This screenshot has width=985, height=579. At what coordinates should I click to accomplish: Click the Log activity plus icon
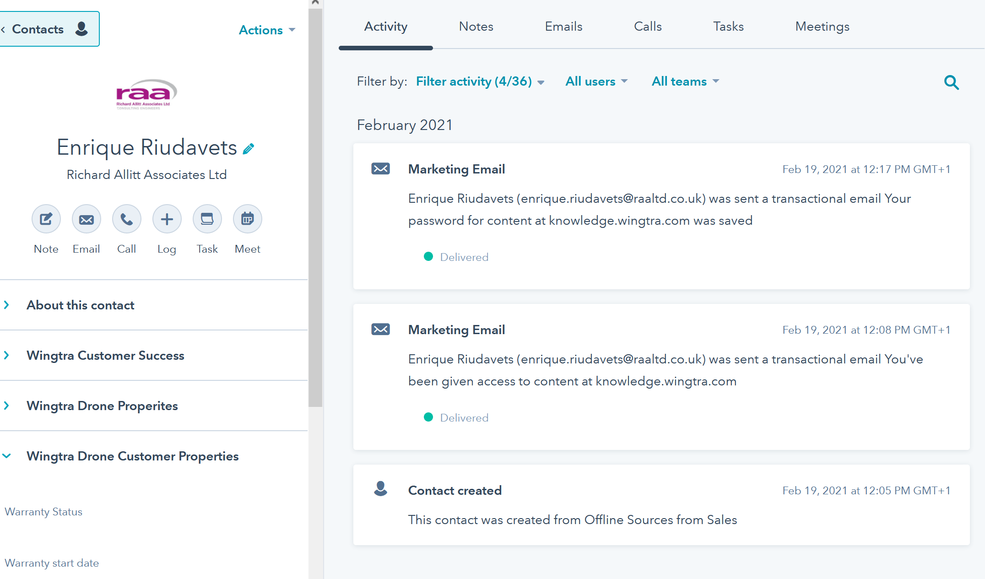coord(167,219)
